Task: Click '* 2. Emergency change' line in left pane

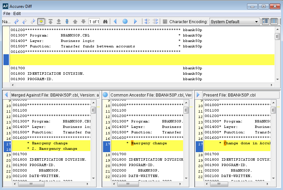Action: pos(52,149)
